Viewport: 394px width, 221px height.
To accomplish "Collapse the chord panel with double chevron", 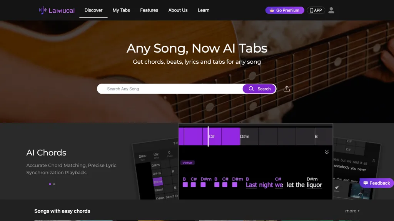I will click(326, 152).
